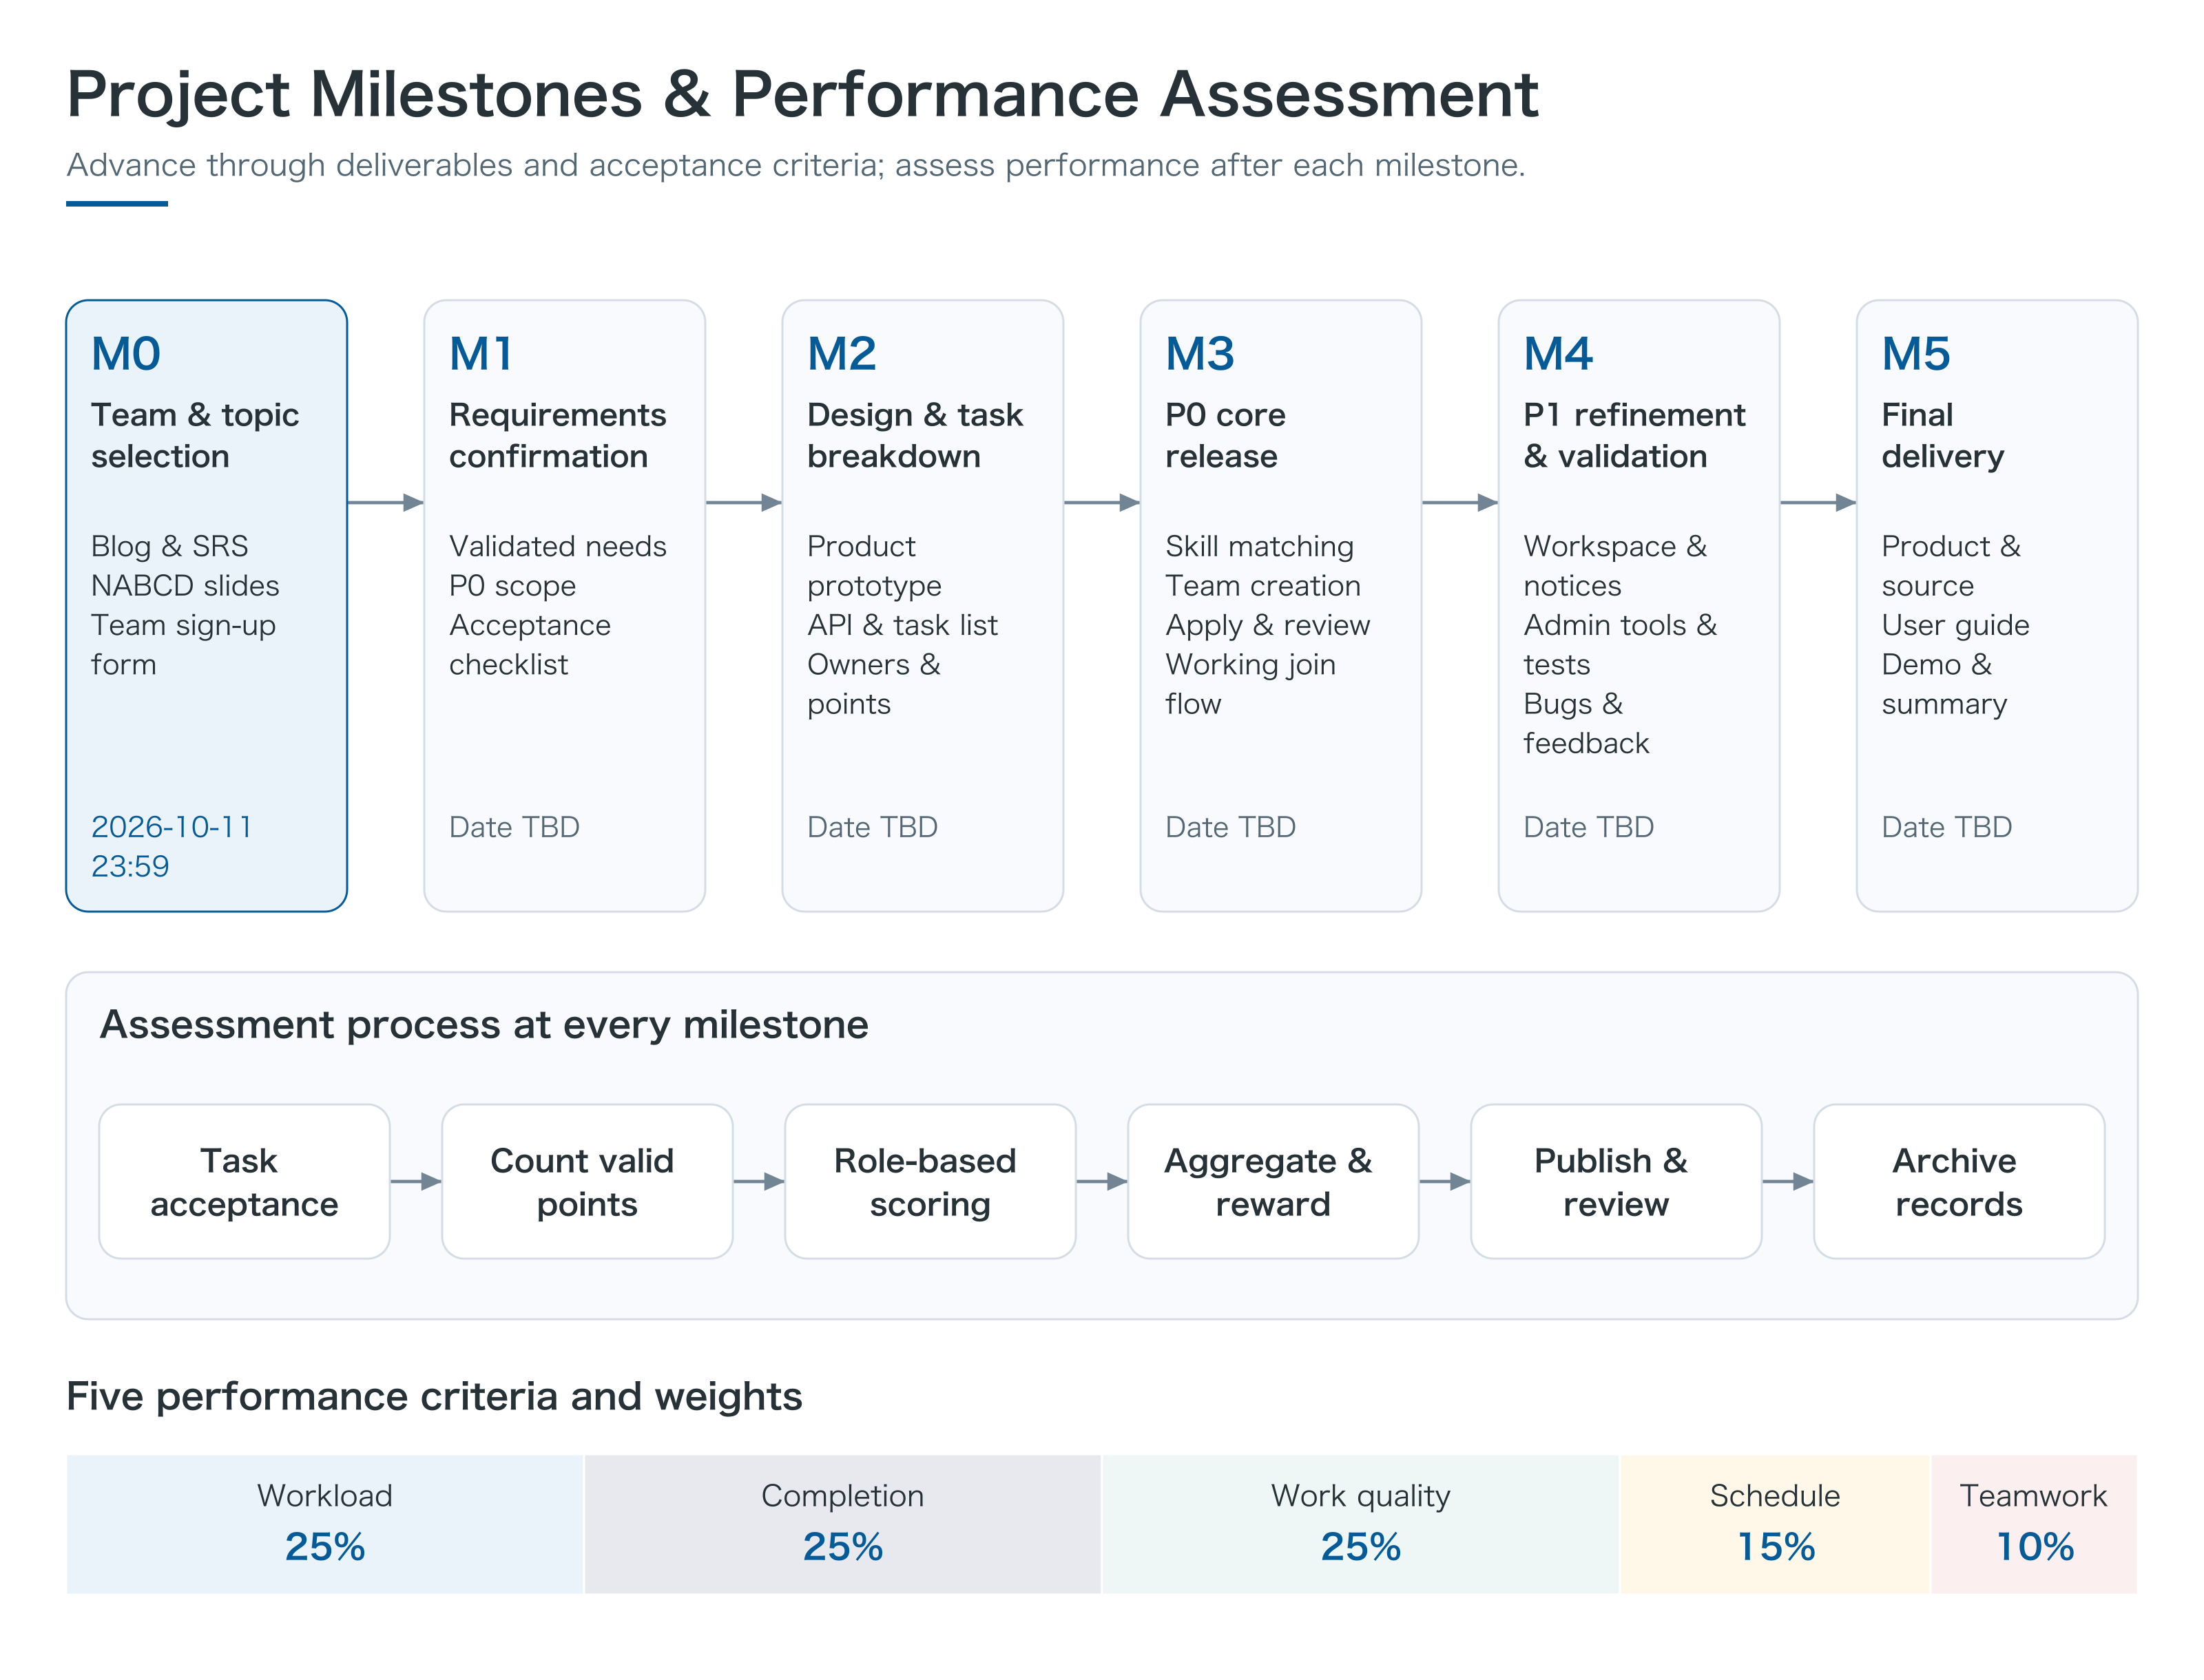Image resolution: width=2204 pixels, height=1680 pixels.
Task: Open the M1 Requirements confirmation card
Action: (564, 605)
